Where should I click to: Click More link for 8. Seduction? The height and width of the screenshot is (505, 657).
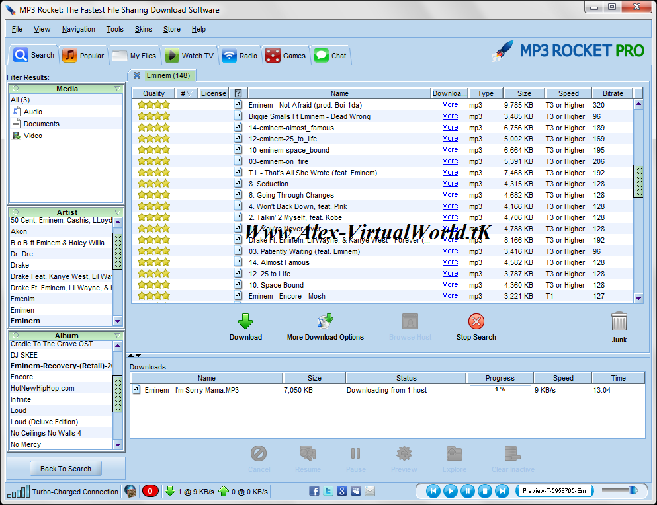click(x=450, y=183)
